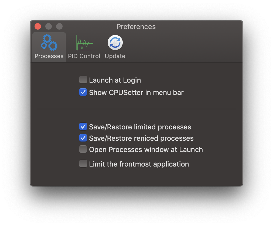
Task: Close the Preferences window with red button
Action: [x=38, y=26]
